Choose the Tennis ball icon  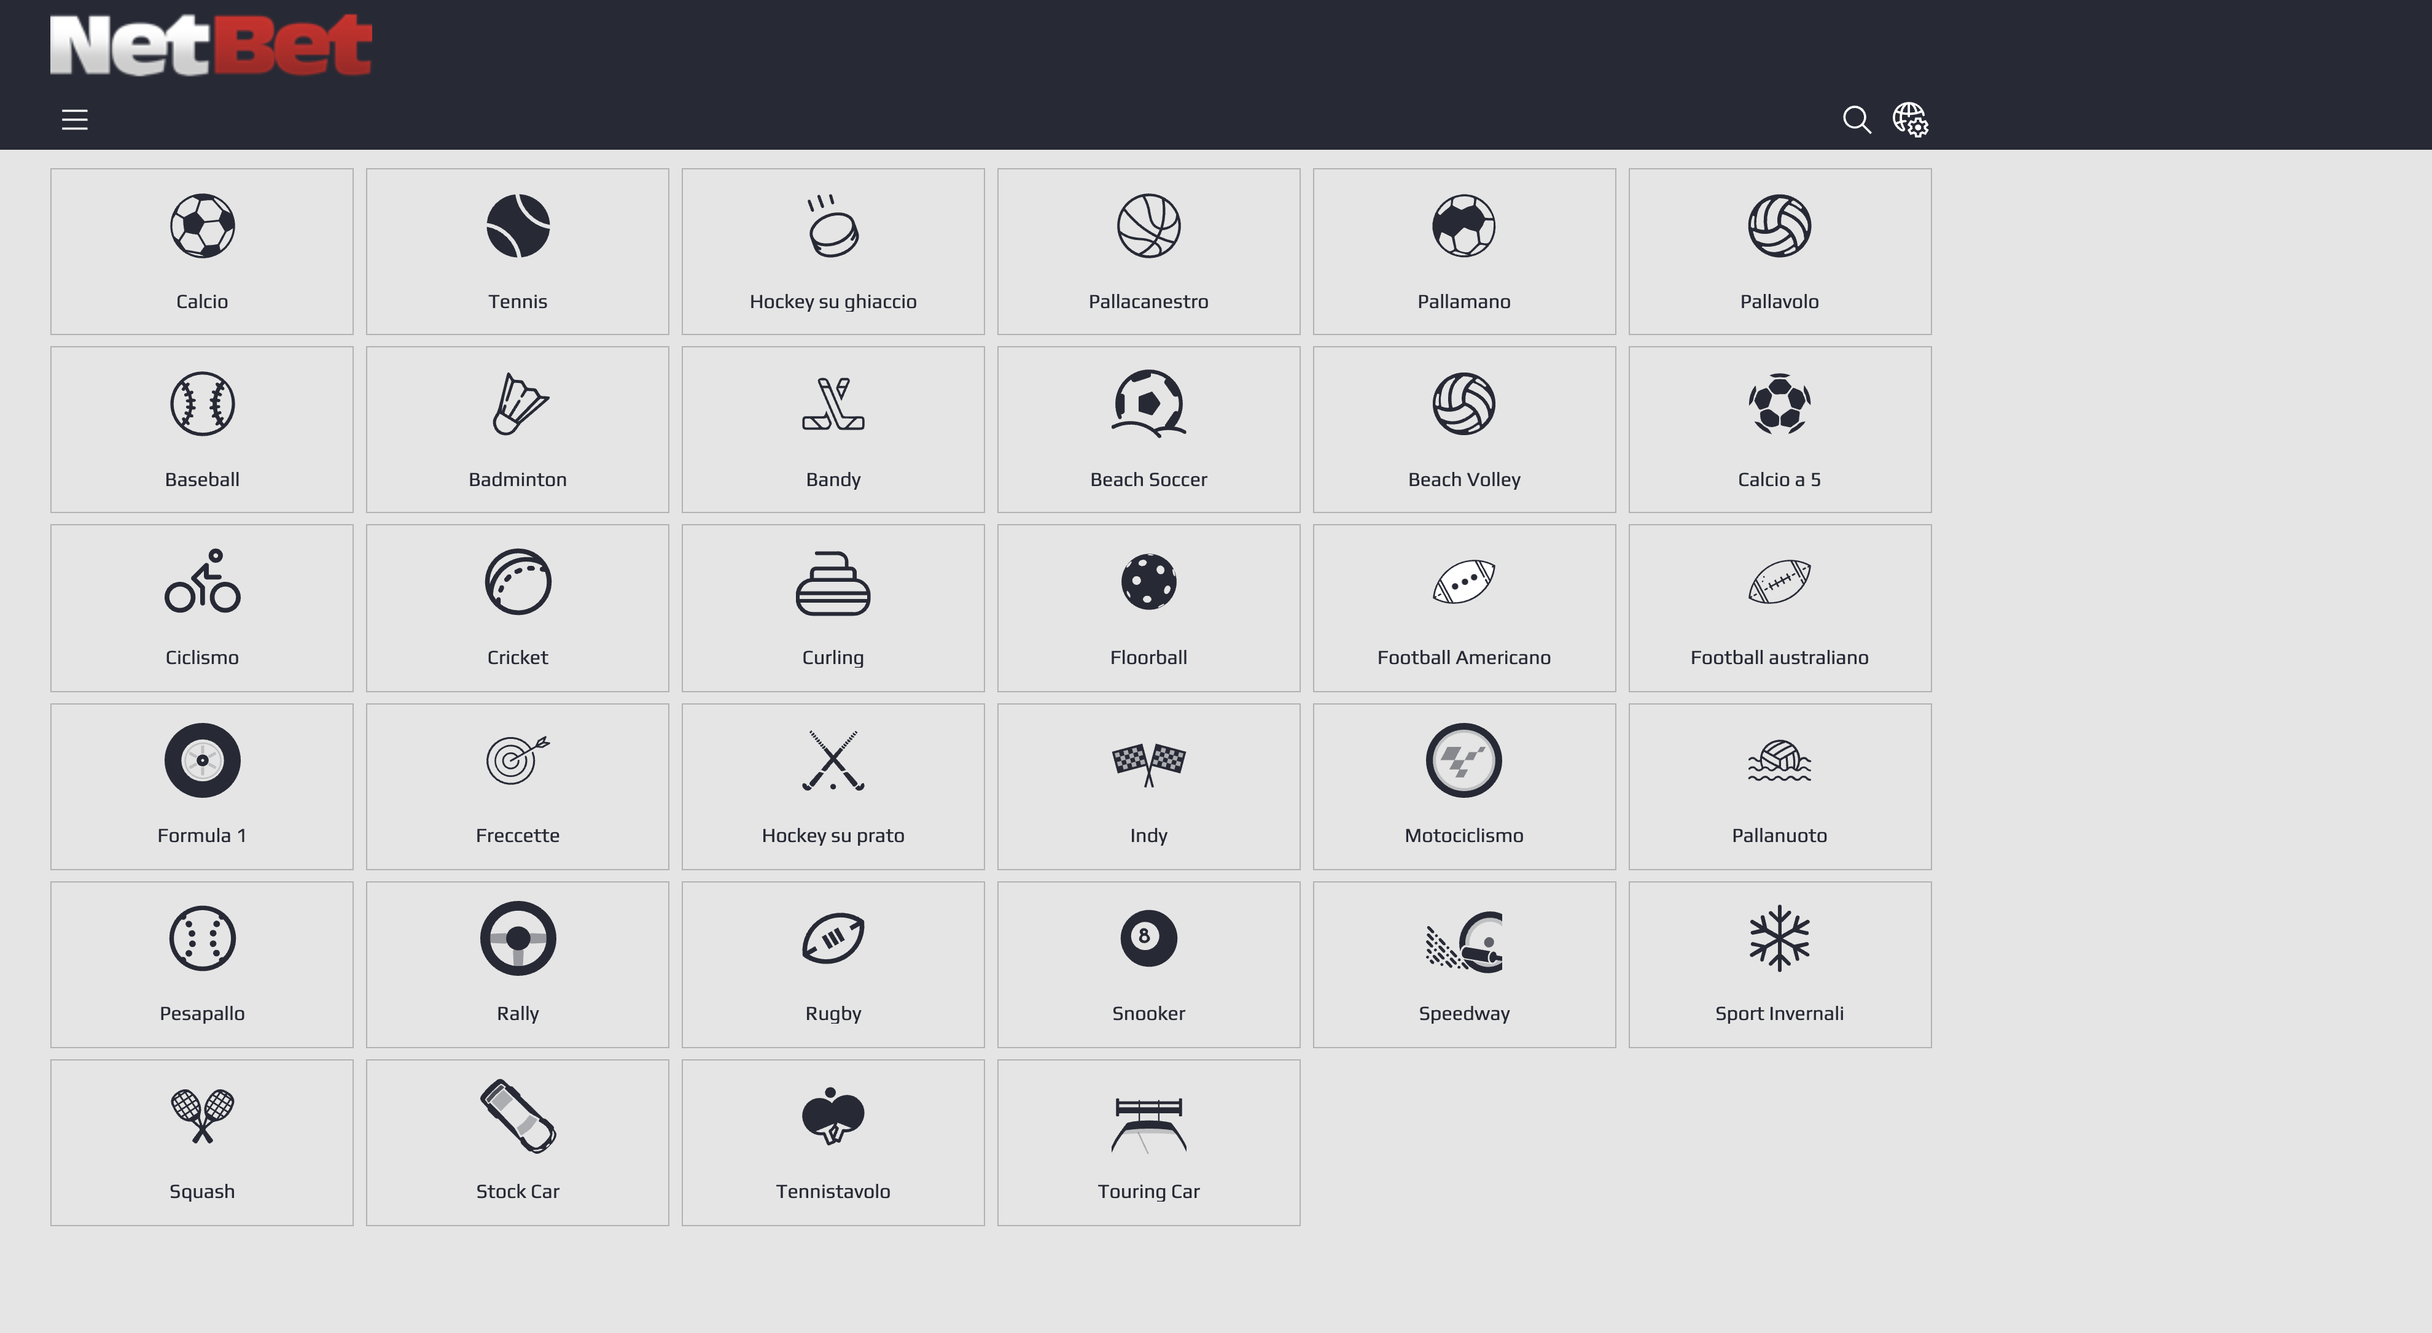(x=517, y=226)
